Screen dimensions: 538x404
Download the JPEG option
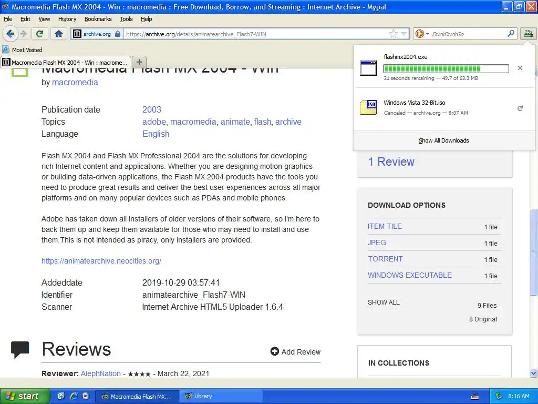point(377,243)
